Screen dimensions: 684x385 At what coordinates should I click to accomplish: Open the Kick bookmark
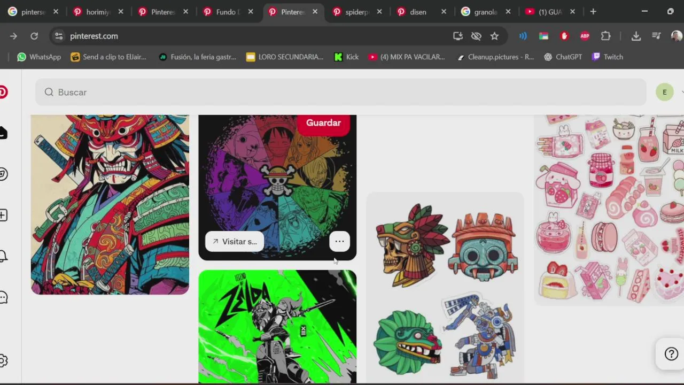[x=346, y=57]
